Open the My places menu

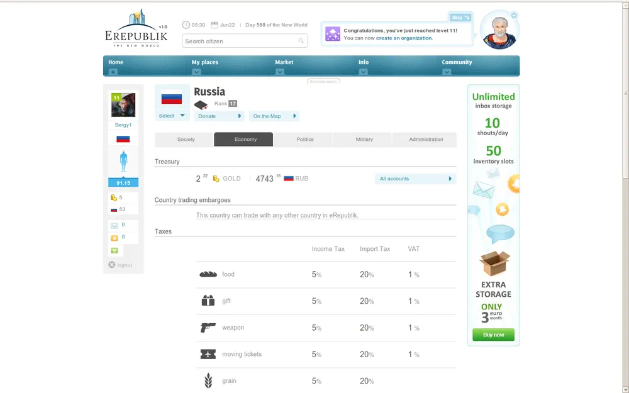[204, 62]
